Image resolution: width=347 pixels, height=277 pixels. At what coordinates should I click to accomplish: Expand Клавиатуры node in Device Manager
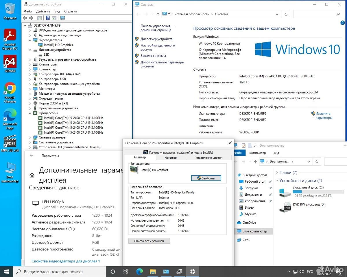coord(30,64)
